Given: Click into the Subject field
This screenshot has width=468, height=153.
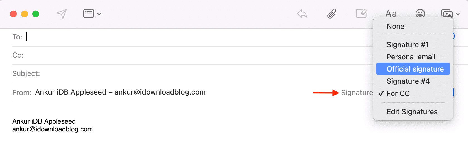Looking at the screenshot, I should click(192, 74).
